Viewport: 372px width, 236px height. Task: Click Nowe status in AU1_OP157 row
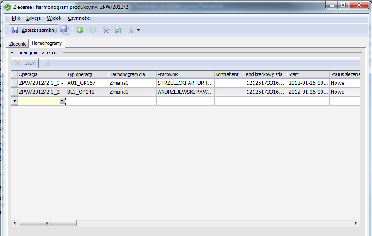click(345, 83)
